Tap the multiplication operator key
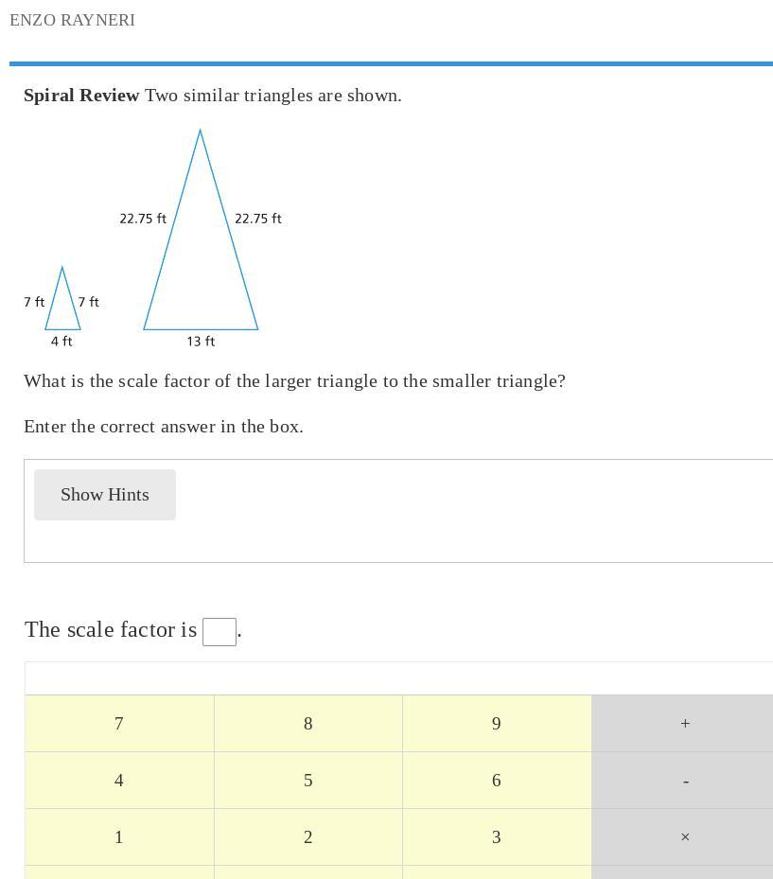The width and height of the screenshot is (773, 879). (684, 837)
